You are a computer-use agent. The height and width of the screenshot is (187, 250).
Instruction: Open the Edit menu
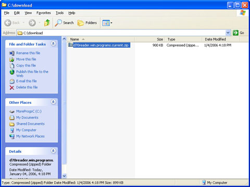coord(17,13)
